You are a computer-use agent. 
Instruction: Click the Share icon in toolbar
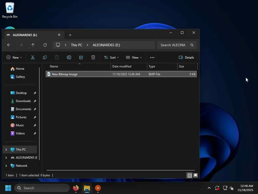click(81, 57)
